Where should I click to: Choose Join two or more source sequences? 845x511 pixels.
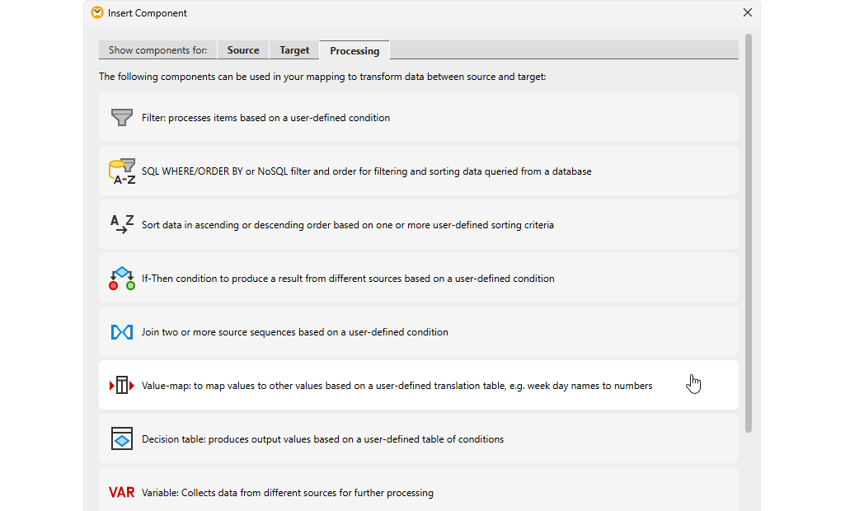[294, 332]
